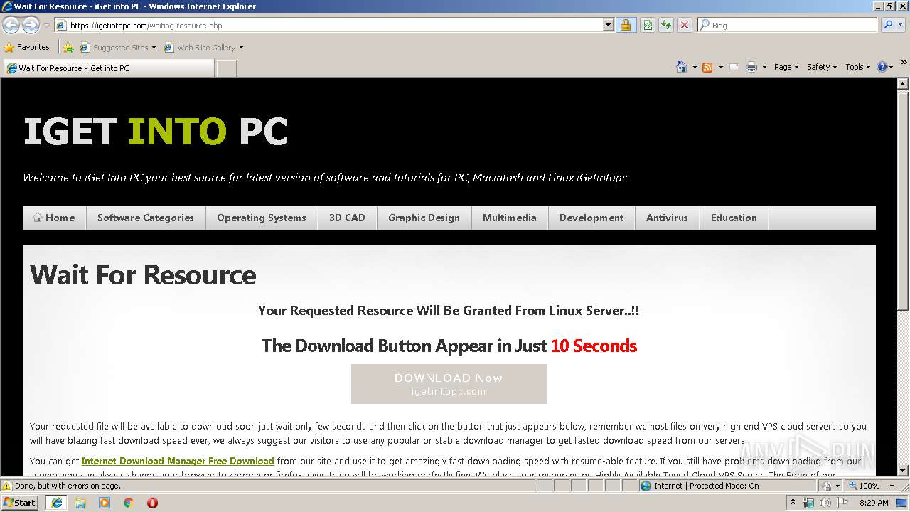The image size is (910, 512).
Task: Expand Home button dropdown arrow
Action: pyautogui.click(x=694, y=67)
